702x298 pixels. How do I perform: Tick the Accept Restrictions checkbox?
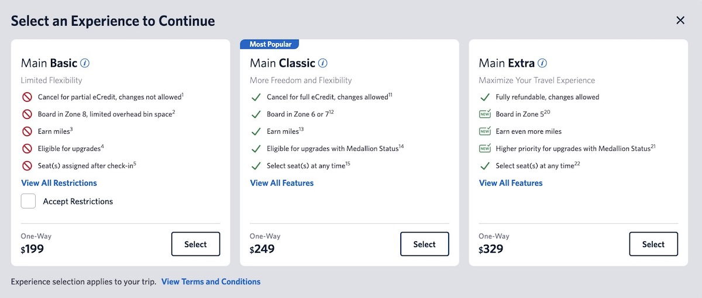tap(28, 201)
